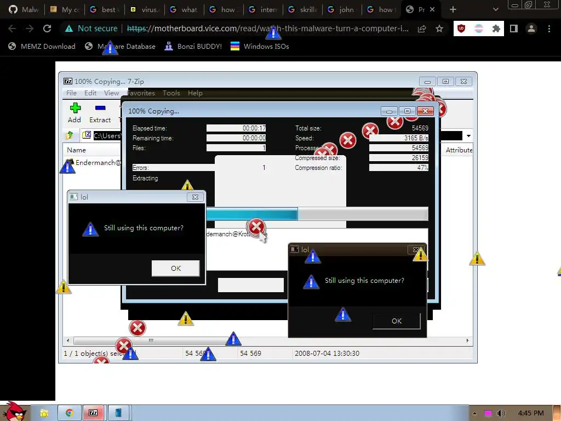Click the blue Extract icon in 7-Zip
Screen dimensions: 561x421
[100, 108]
